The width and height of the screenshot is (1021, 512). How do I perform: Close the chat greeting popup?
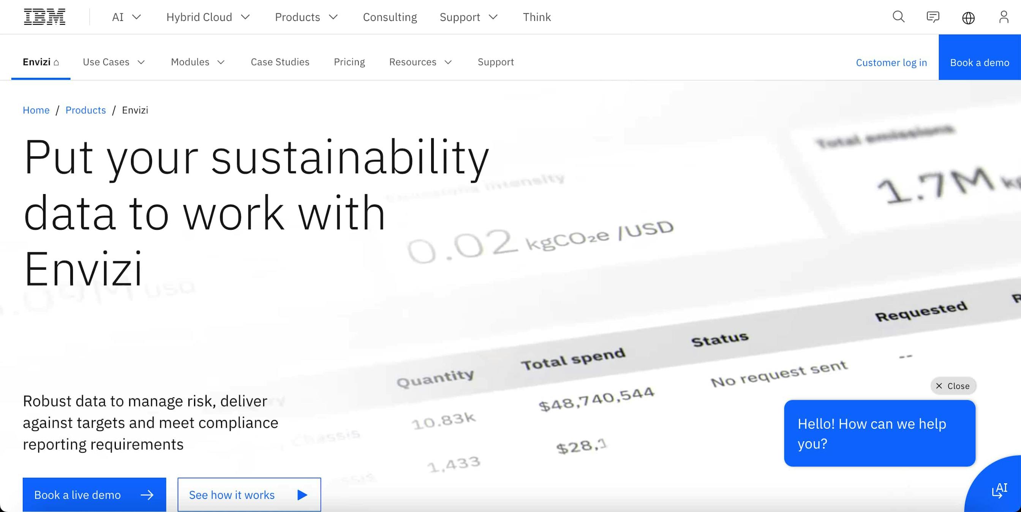953,386
